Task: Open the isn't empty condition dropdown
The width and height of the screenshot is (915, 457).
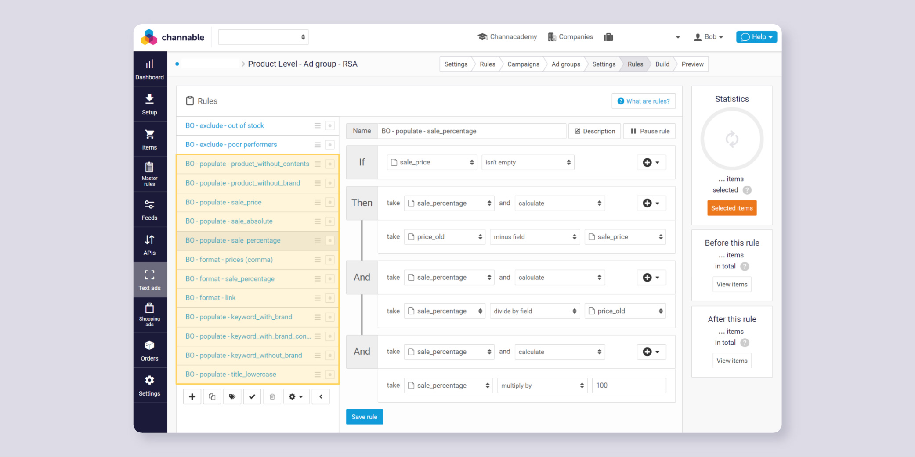Action: coord(528,162)
